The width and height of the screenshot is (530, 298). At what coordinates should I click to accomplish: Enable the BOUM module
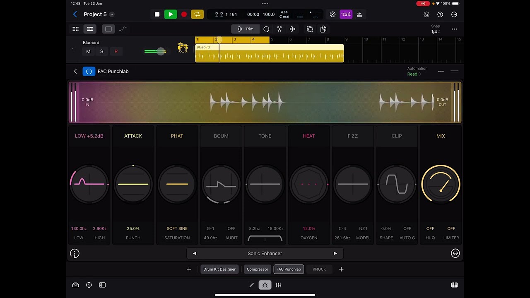pyautogui.click(x=221, y=136)
